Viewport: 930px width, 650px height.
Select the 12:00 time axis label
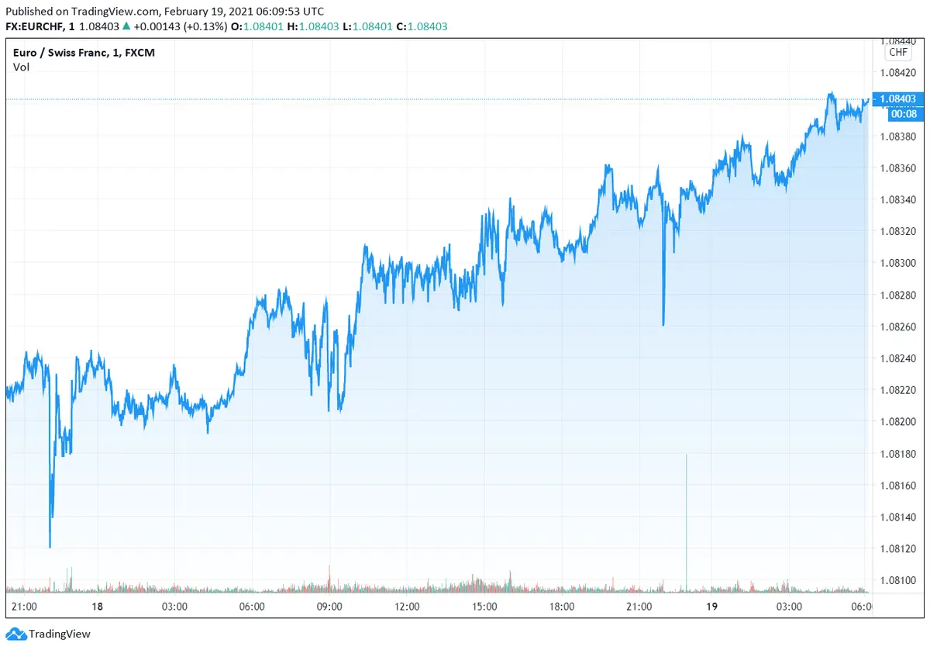(x=407, y=607)
